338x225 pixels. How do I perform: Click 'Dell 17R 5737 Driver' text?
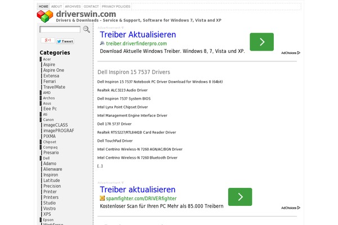pyautogui.click(x=114, y=124)
